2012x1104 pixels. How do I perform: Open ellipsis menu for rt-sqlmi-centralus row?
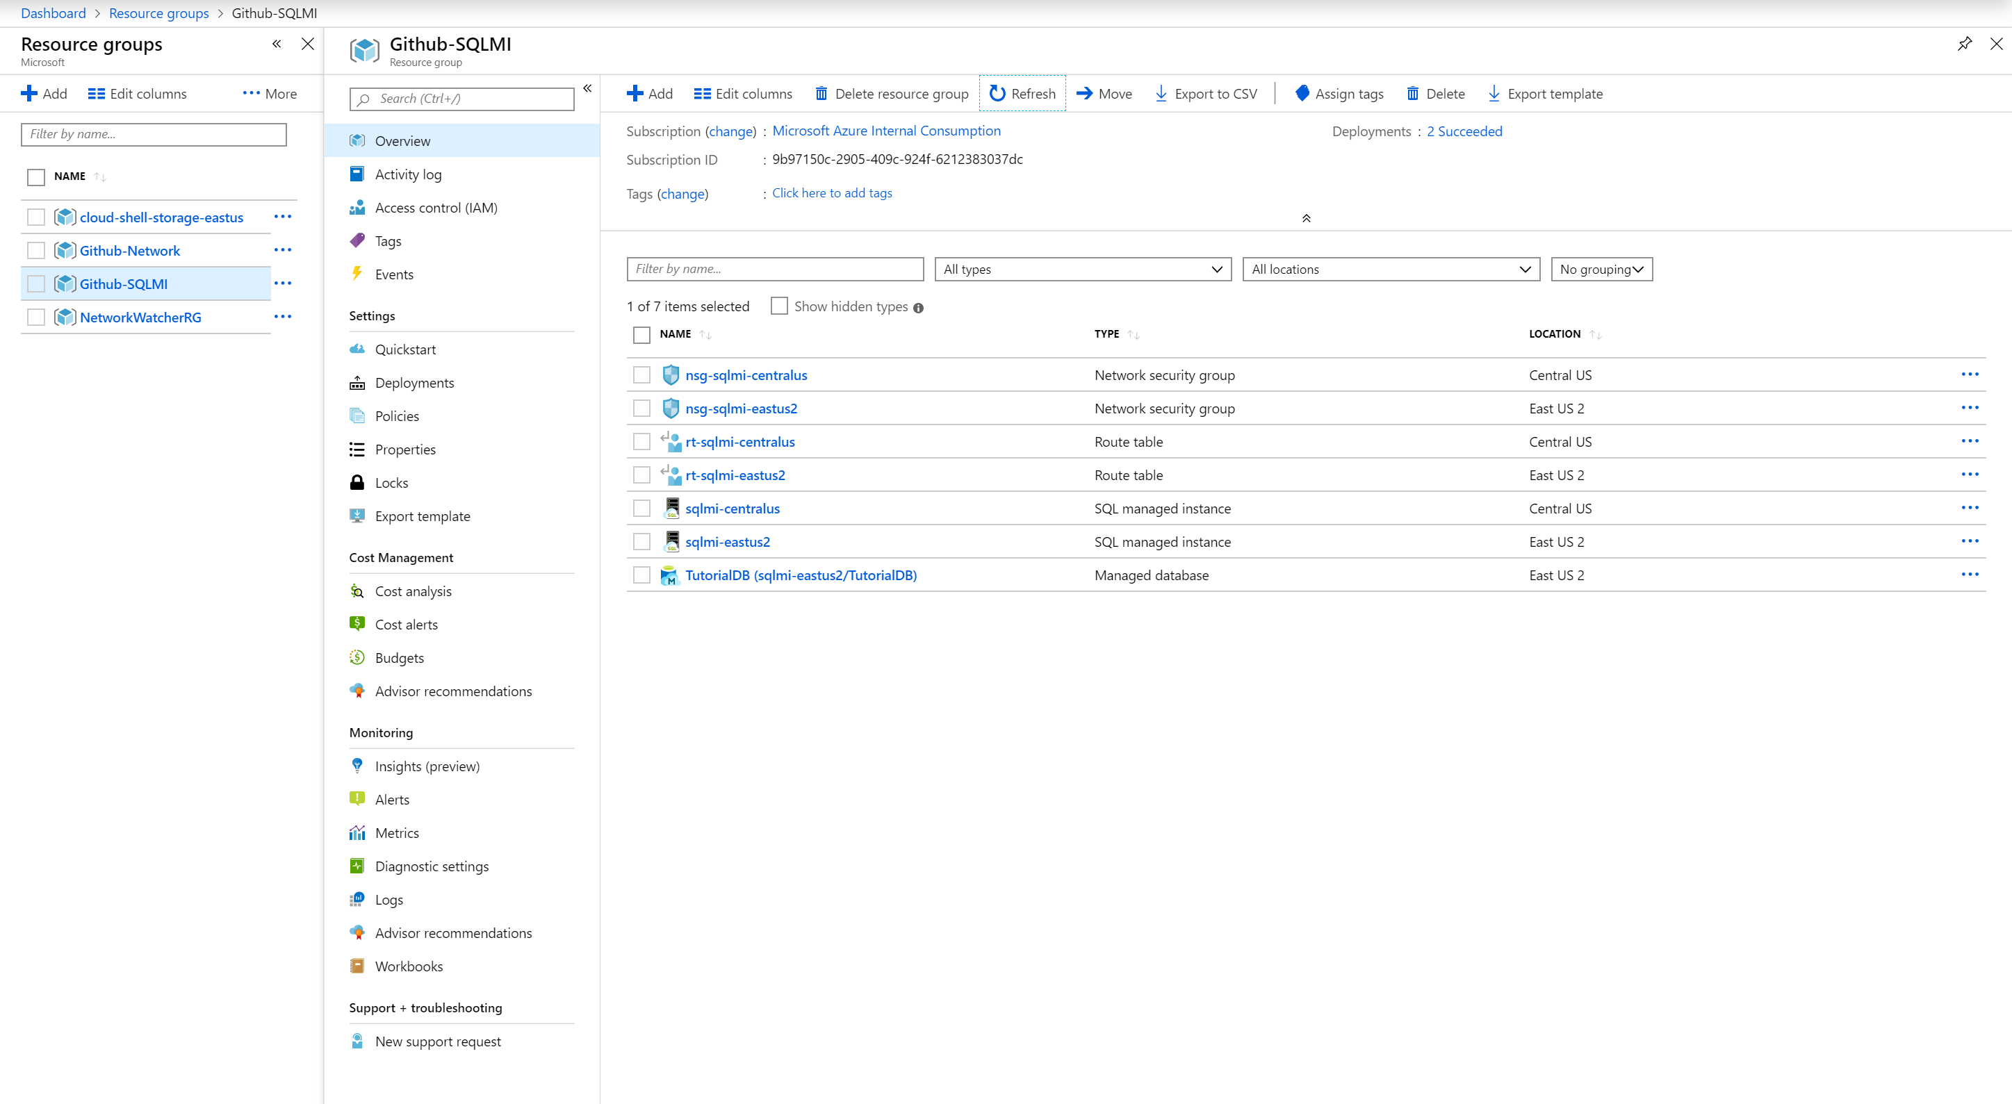[x=1969, y=440]
